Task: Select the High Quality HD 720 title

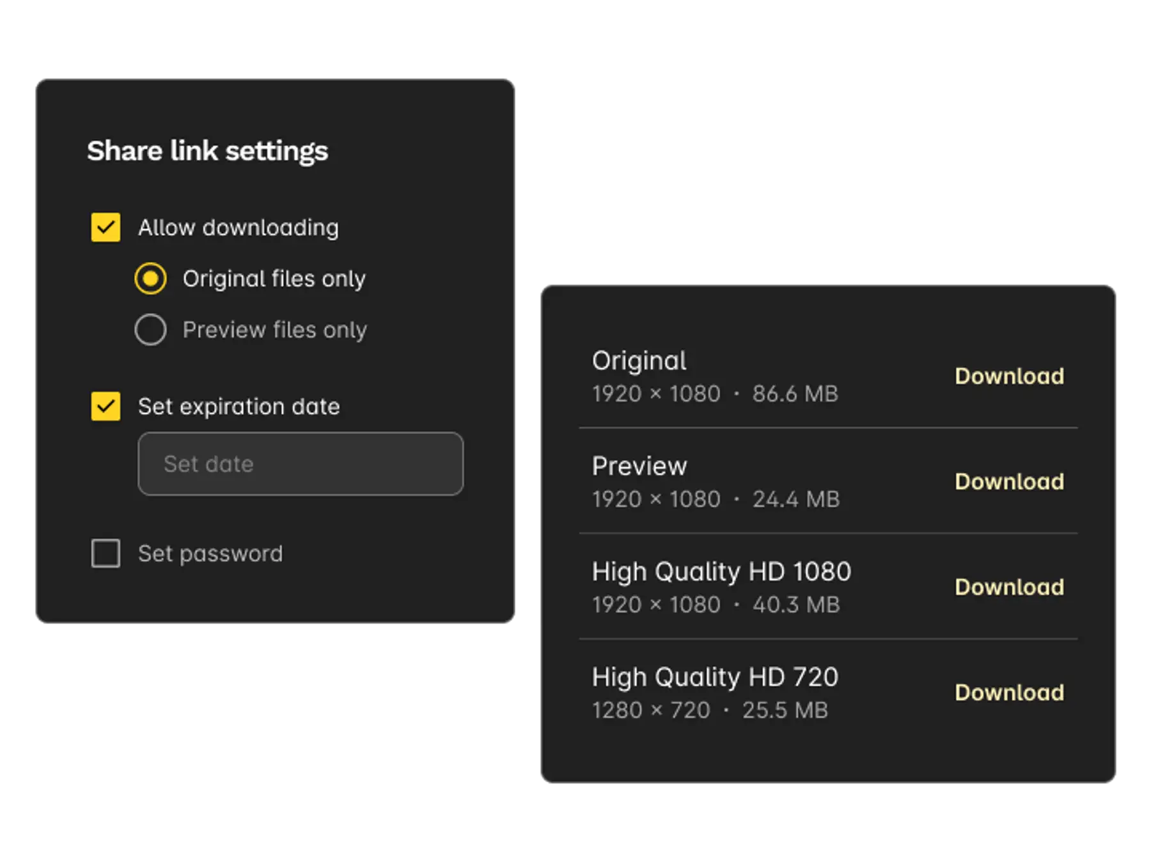Action: coord(714,677)
